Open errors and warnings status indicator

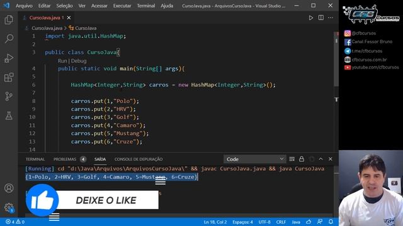[15, 222]
